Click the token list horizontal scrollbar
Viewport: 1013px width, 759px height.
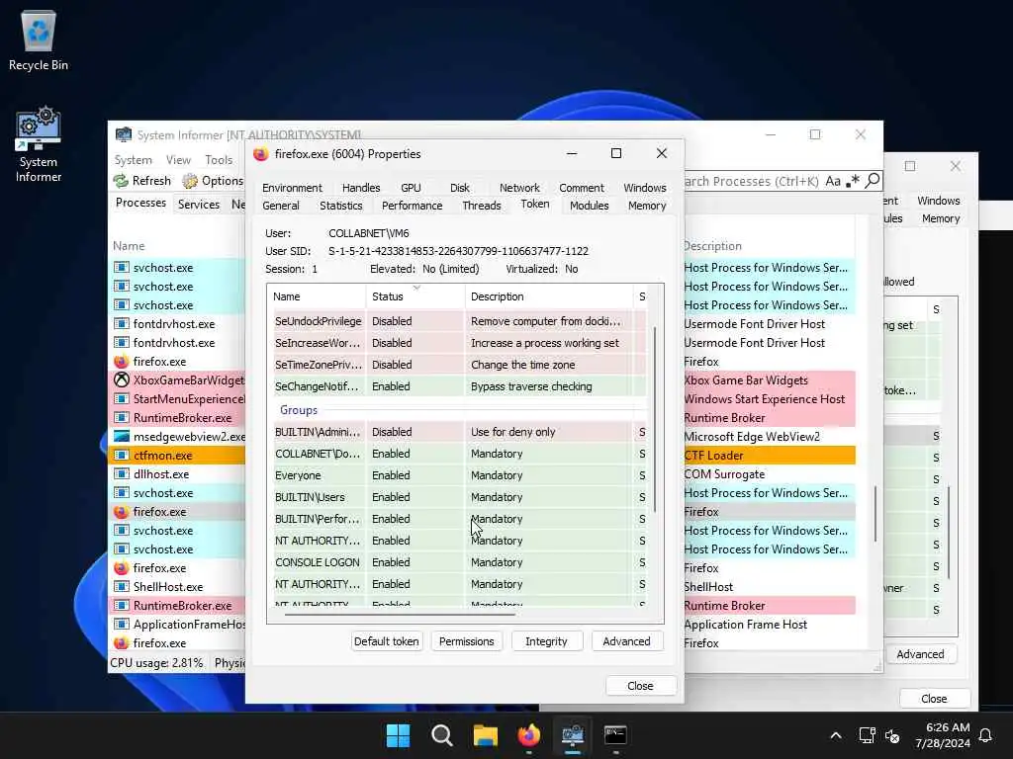[x=400, y=615]
